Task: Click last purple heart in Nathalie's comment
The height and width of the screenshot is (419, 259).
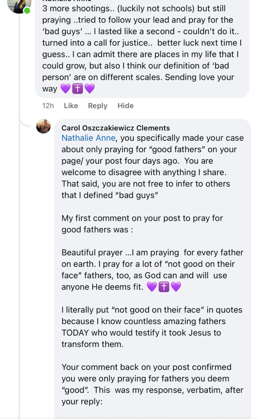Action: coord(89,88)
